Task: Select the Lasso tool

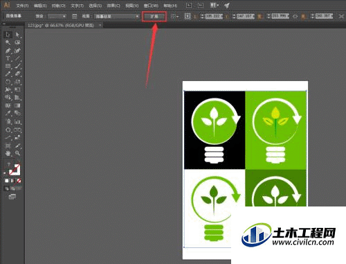Action: click(x=17, y=43)
